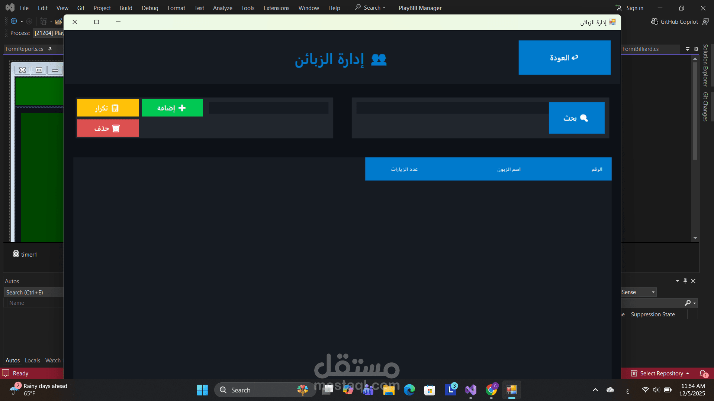Open Visual Studio from the taskbar
714x401 pixels.
[471, 390]
